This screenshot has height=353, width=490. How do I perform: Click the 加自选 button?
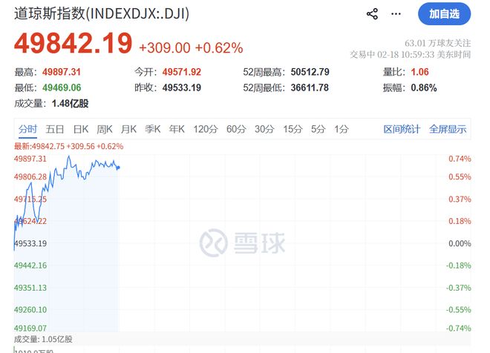pos(445,13)
